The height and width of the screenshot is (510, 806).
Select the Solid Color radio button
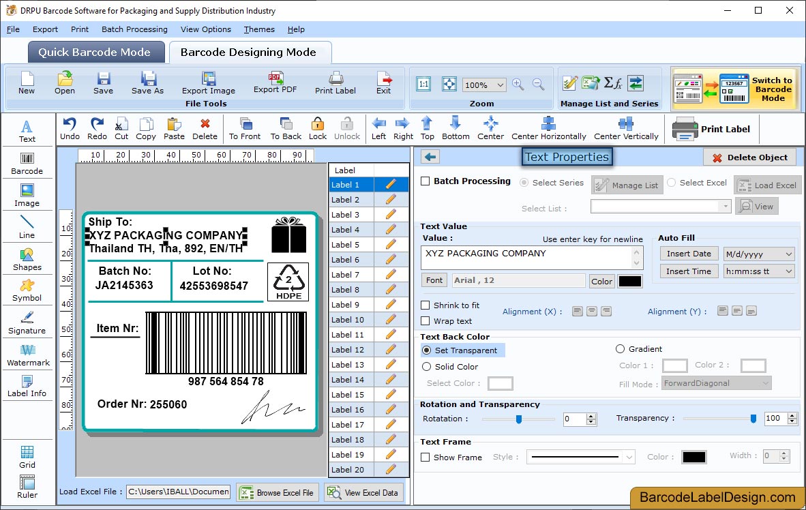pos(427,367)
